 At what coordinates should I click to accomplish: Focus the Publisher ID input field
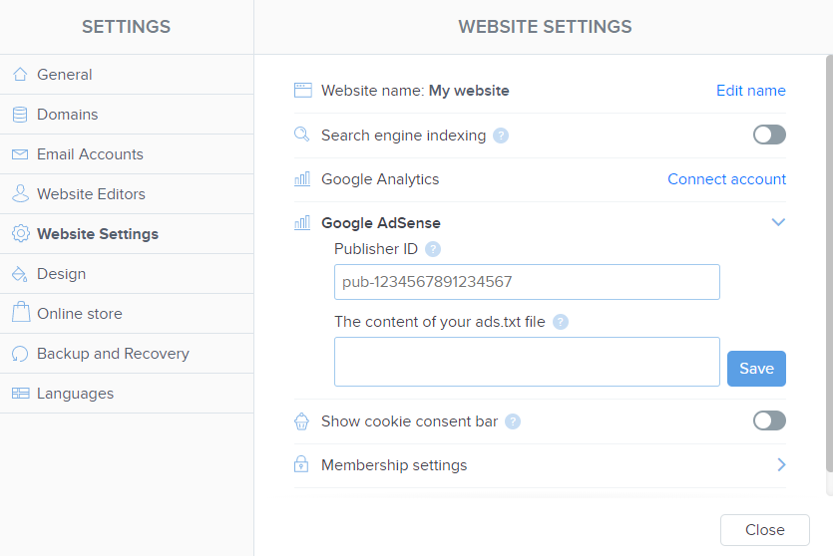527,282
